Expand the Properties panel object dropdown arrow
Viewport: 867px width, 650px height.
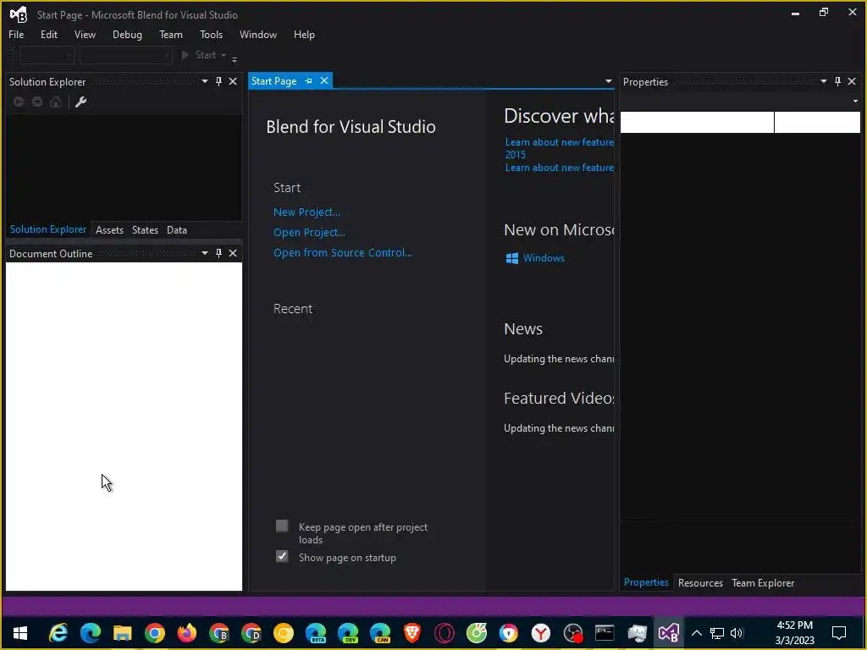[x=855, y=102]
